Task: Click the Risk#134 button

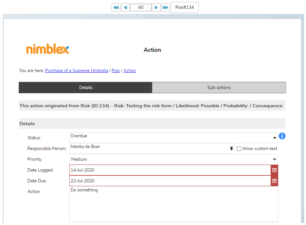Action: point(185,7)
